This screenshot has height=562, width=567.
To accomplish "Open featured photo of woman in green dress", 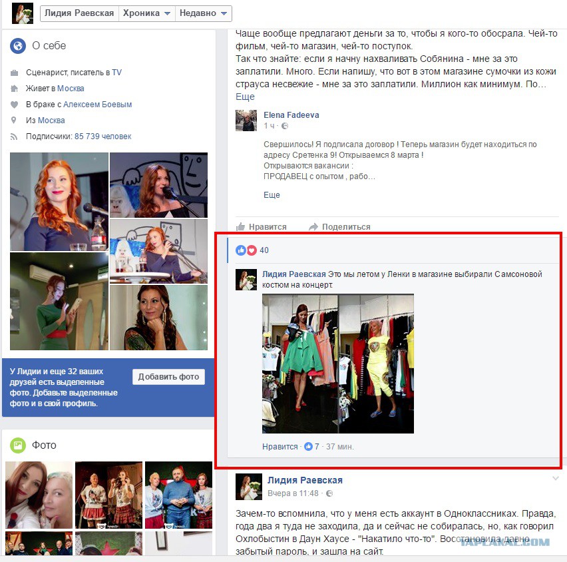I will [59, 301].
